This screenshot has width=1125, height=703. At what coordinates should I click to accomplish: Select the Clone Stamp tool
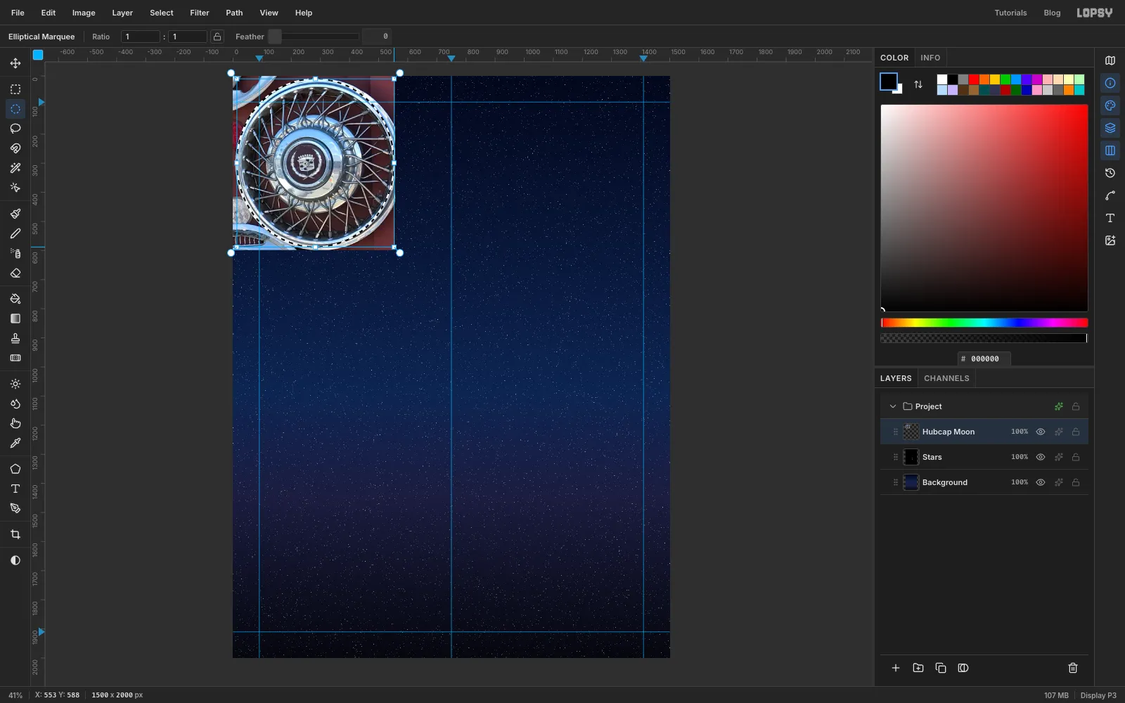[15, 338]
